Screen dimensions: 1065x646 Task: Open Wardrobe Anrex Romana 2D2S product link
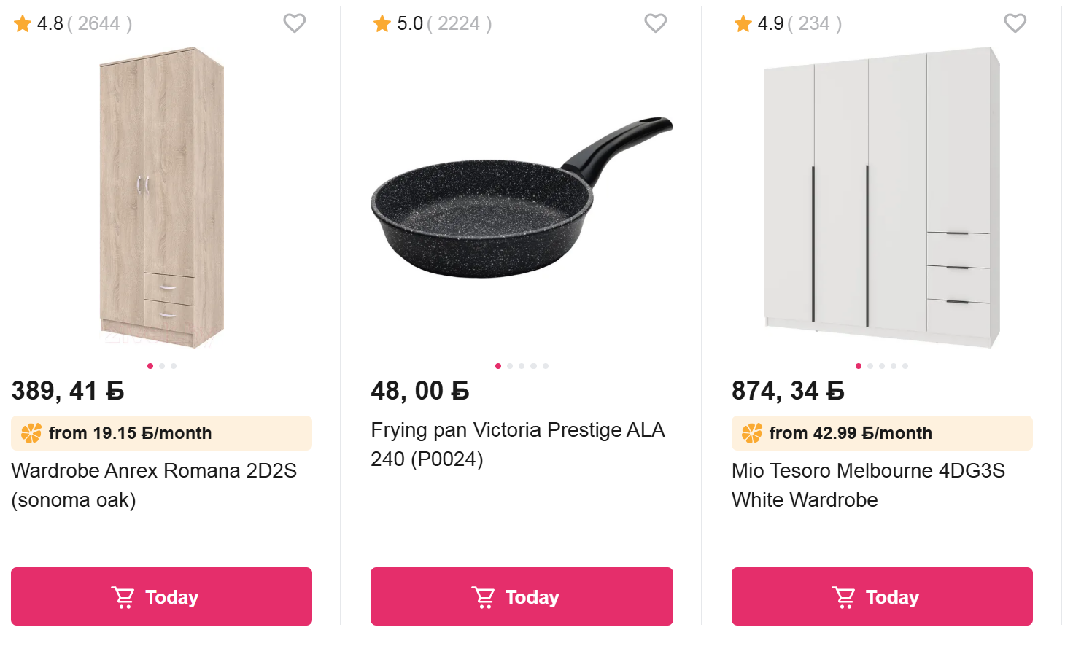154,485
